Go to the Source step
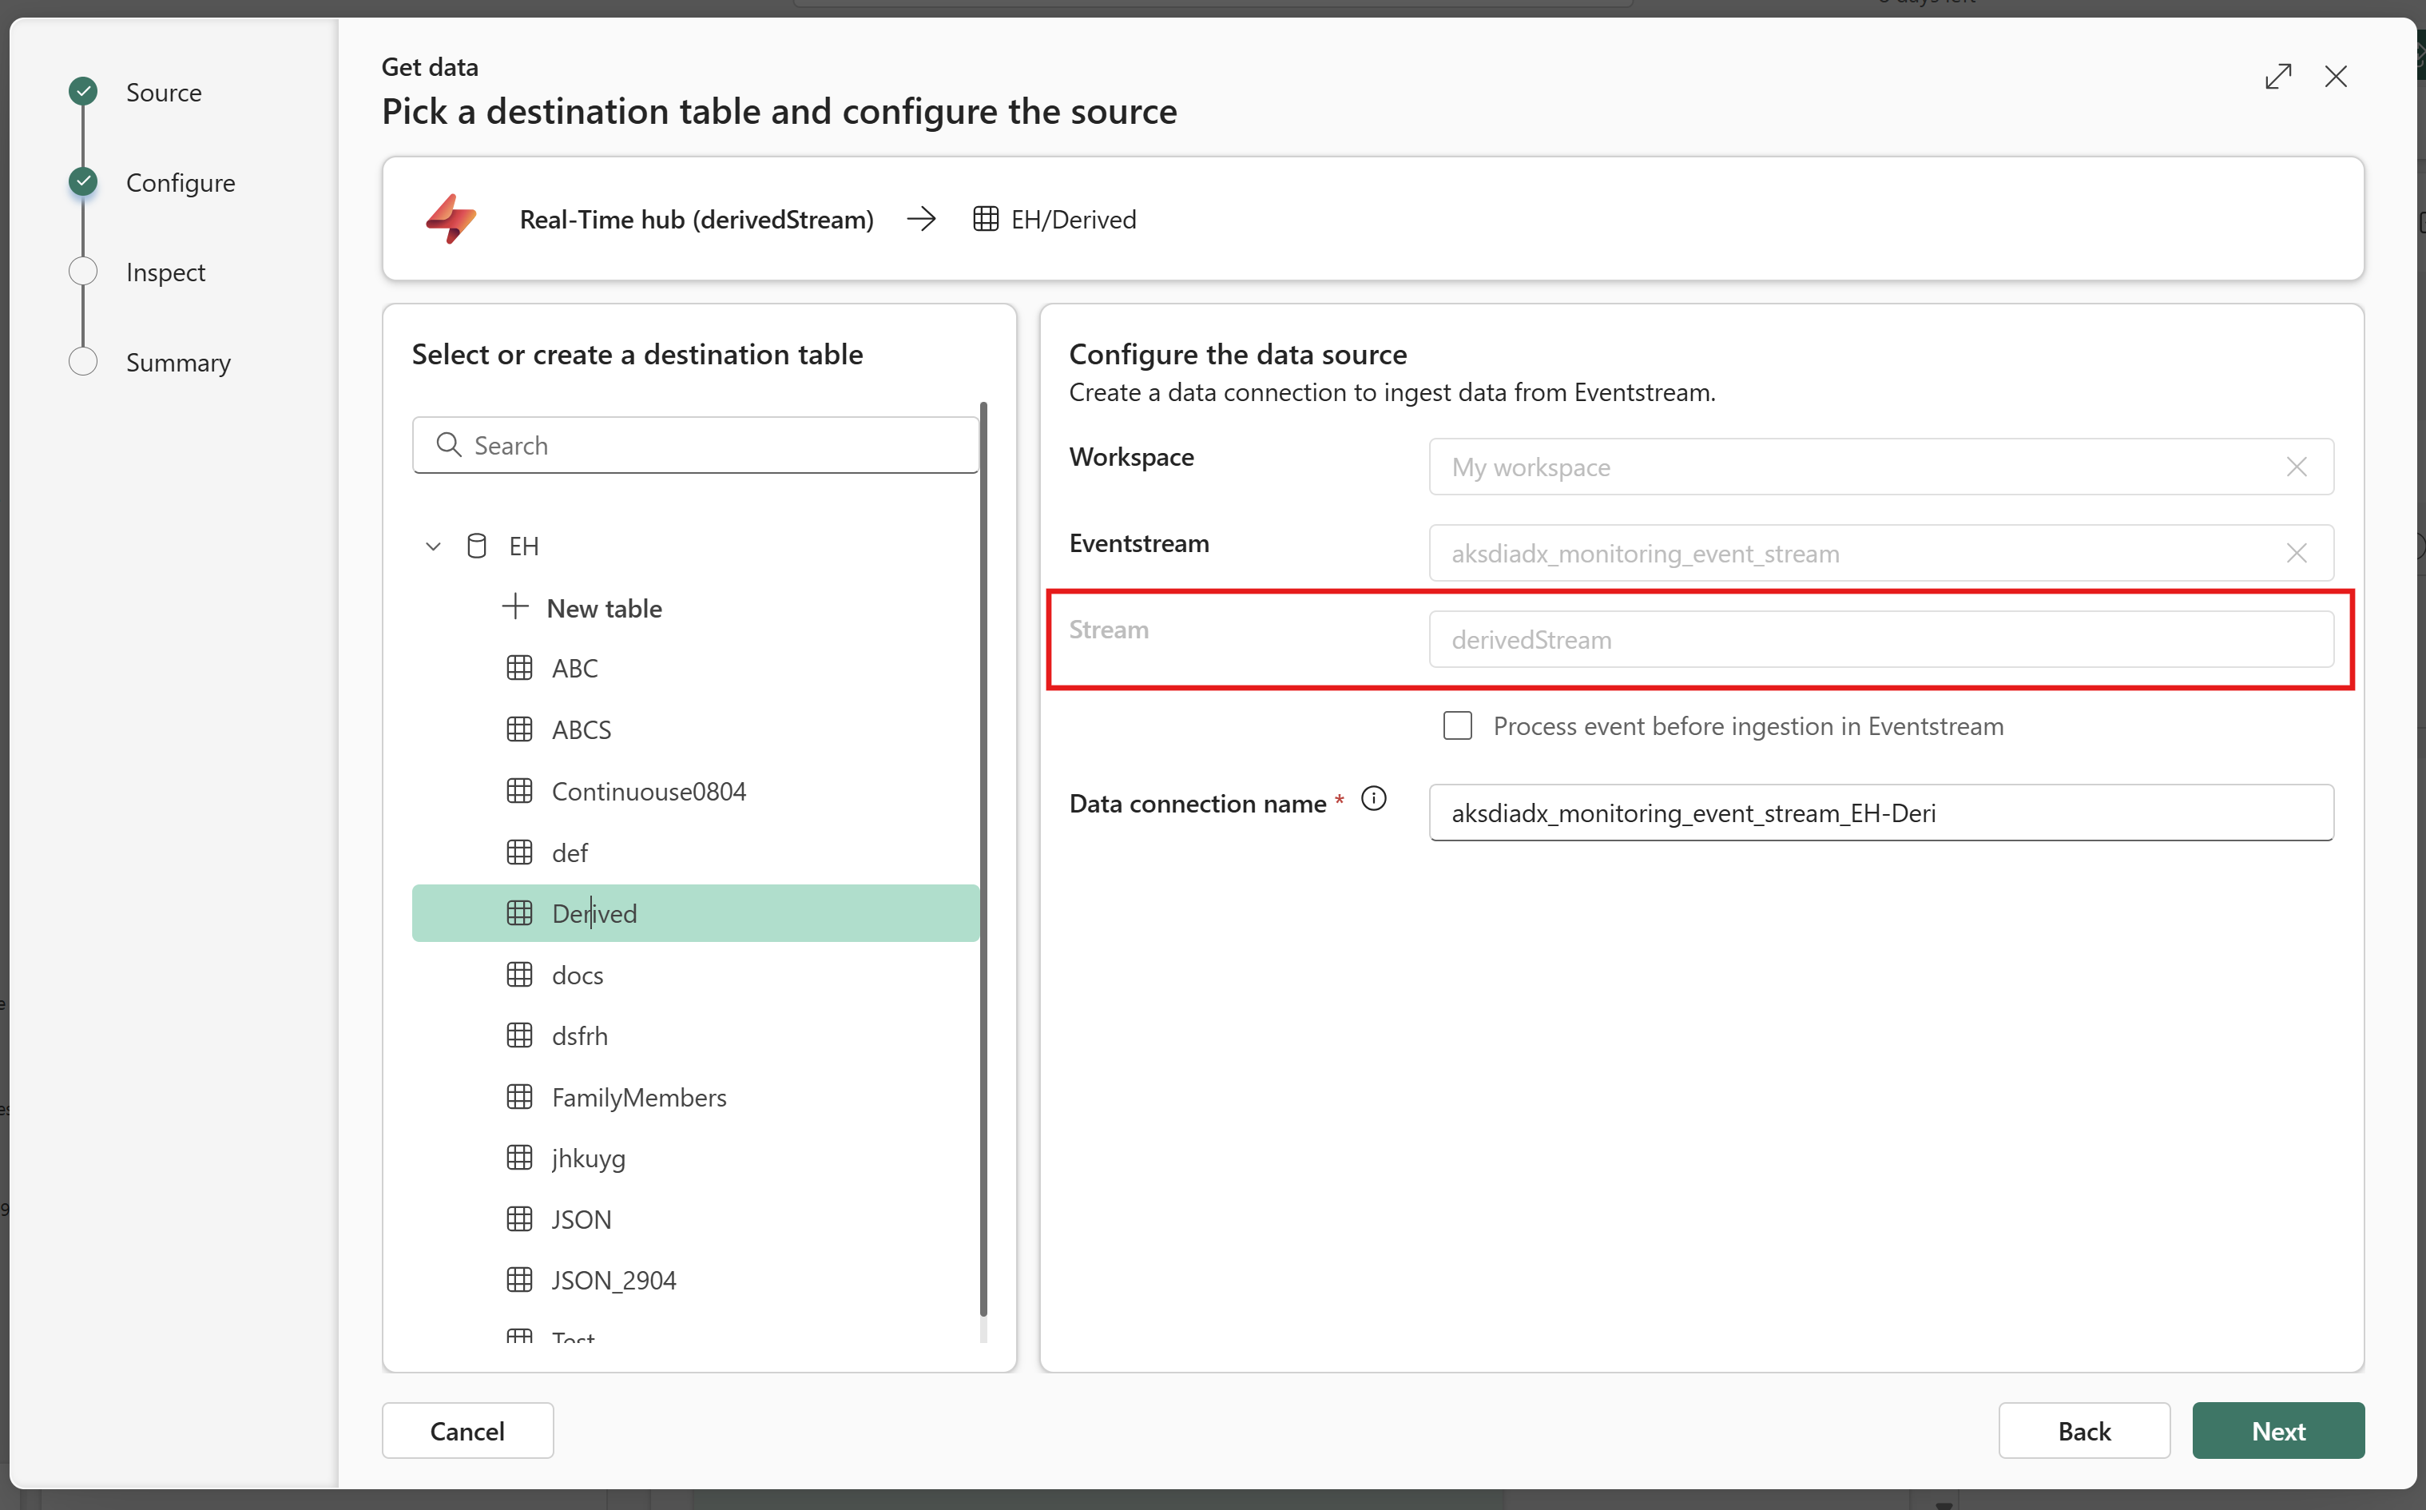Image resolution: width=2426 pixels, height=1510 pixels. coord(164,93)
